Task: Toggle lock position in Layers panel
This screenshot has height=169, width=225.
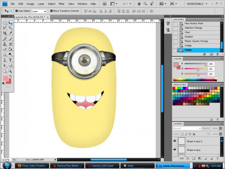Action: point(190,134)
